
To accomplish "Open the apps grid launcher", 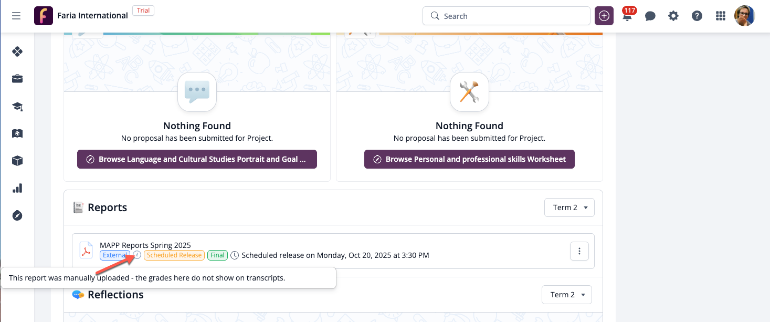I will click(721, 16).
